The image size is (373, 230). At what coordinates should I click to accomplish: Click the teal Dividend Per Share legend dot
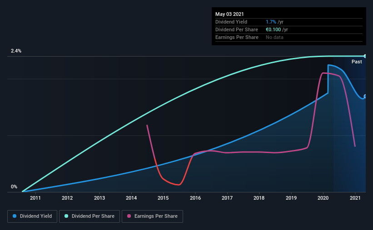coord(66,216)
